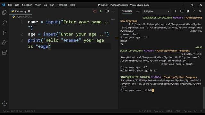Click the terminal vertical scrollbar
This screenshot has height=115, width=205.
pos(204,97)
